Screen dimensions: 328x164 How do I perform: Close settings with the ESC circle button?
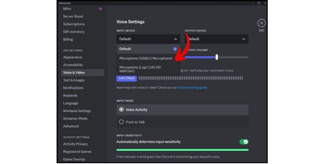point(261,23)
